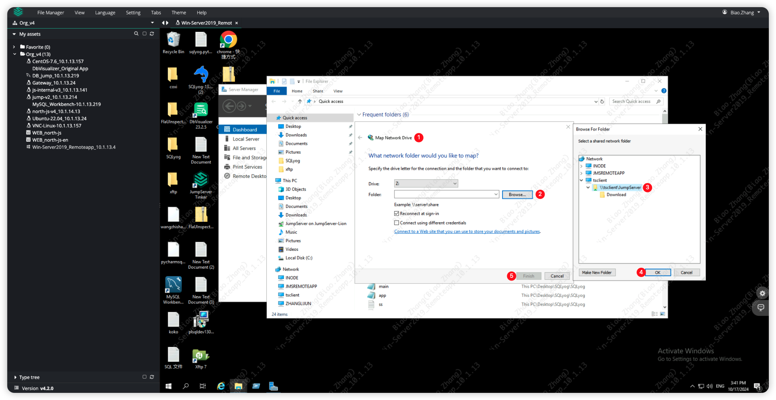The image size is (776, 400).
Task: Open the Folder combo box dropdown arrow
Action: tap(496, 194)
